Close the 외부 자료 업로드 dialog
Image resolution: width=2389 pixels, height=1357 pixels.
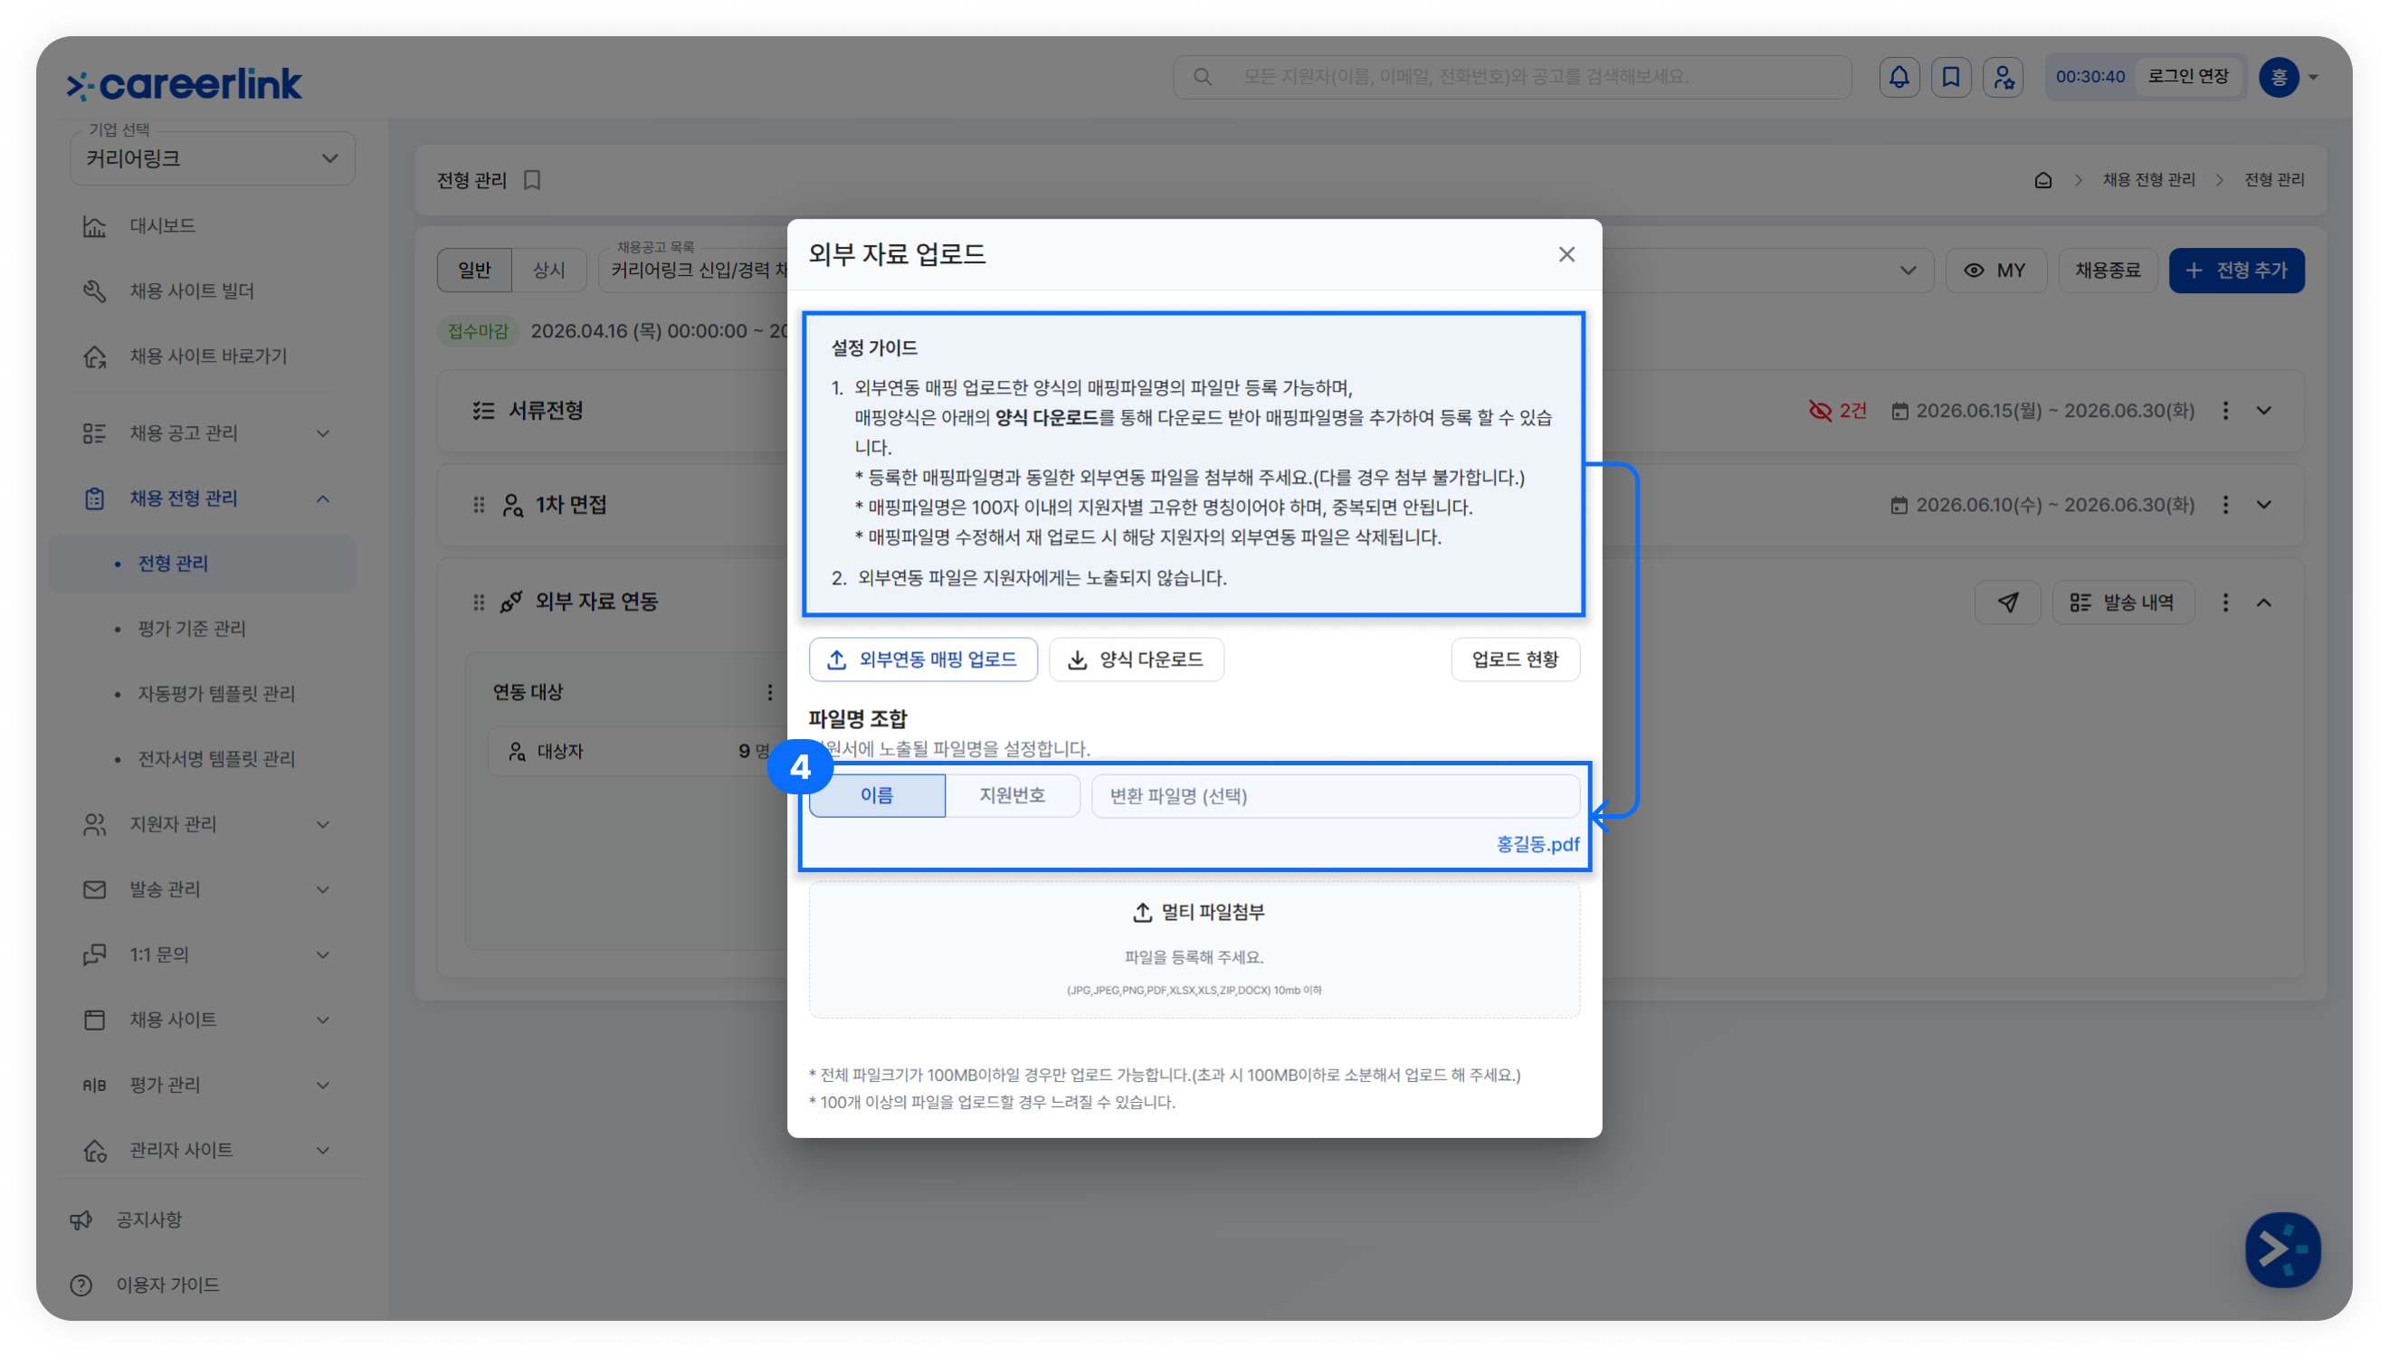point(1566,255)
